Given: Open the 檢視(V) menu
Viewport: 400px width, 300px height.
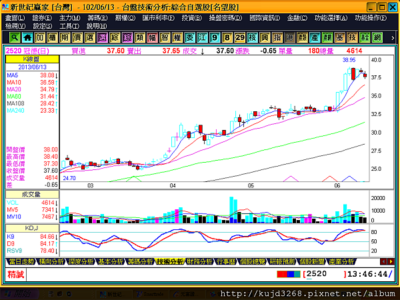Looking at the screenshot, I should coord(15,26).
